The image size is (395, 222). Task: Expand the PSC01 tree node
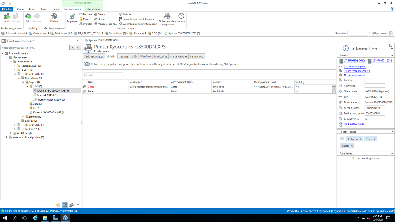point(15,70)
